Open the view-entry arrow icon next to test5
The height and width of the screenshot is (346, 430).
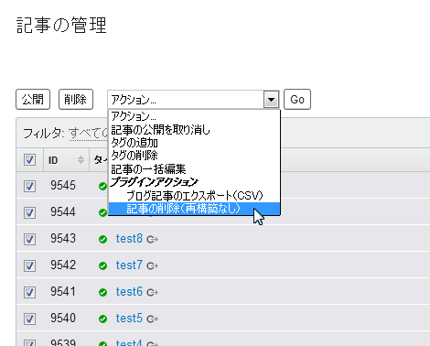(152, 319)
